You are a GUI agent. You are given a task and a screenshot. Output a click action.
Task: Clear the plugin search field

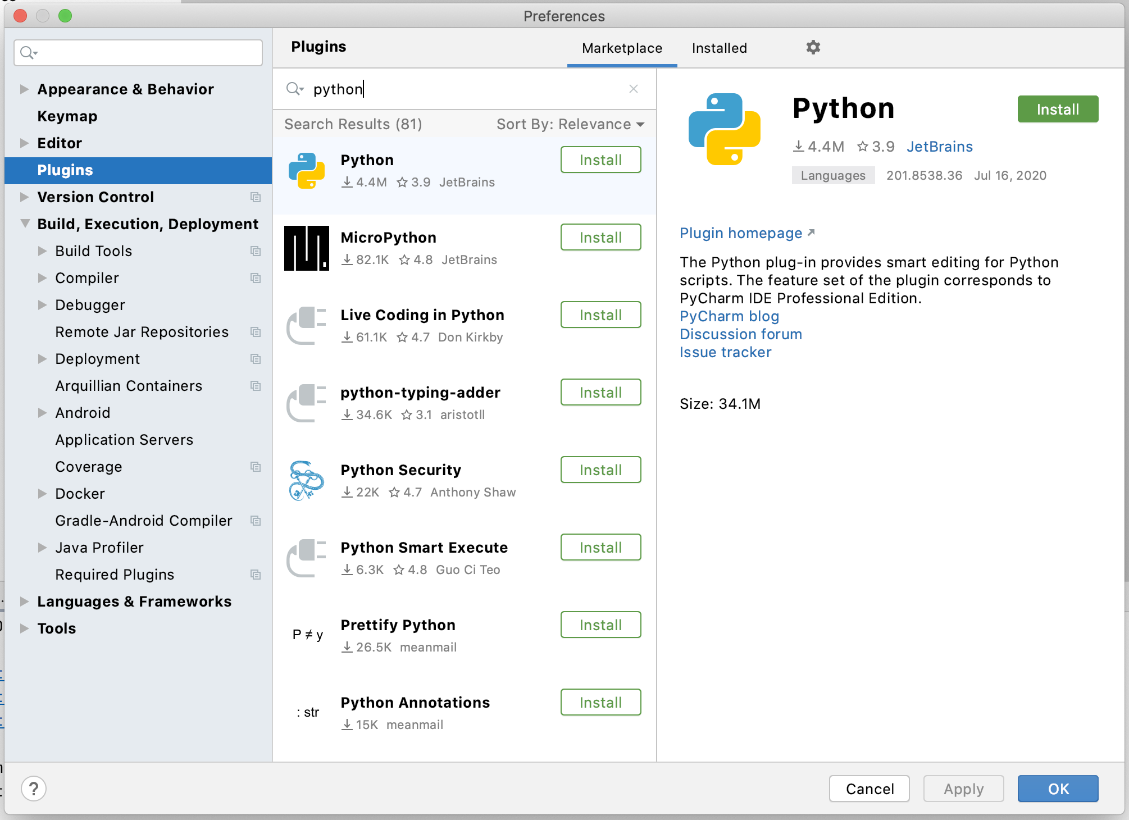click(634, 89)
